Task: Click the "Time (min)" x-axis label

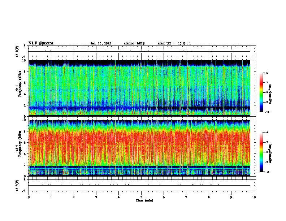Action: (144, 200)
